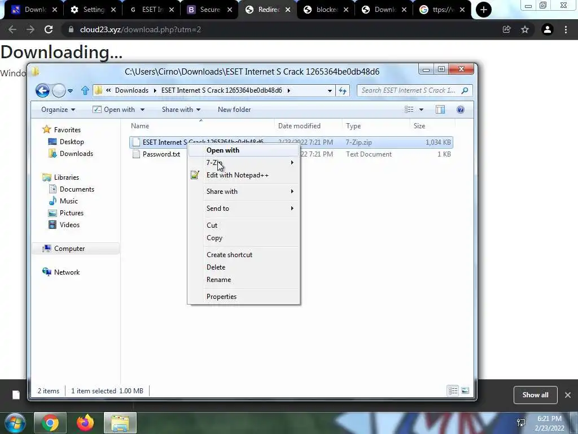Sort by Type column header
578x434 pixels.
(375, 126)
